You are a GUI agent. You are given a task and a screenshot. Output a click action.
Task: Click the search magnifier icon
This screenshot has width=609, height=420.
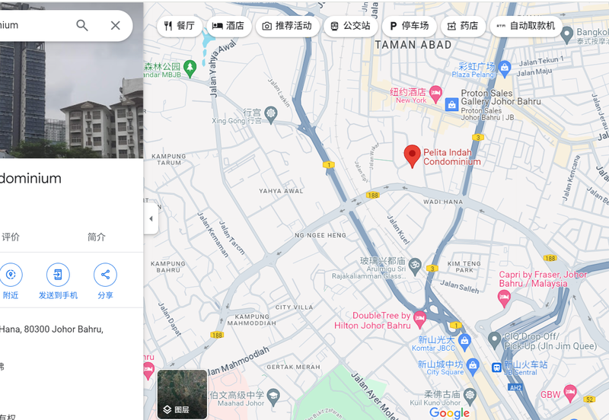tap(82, 25)
